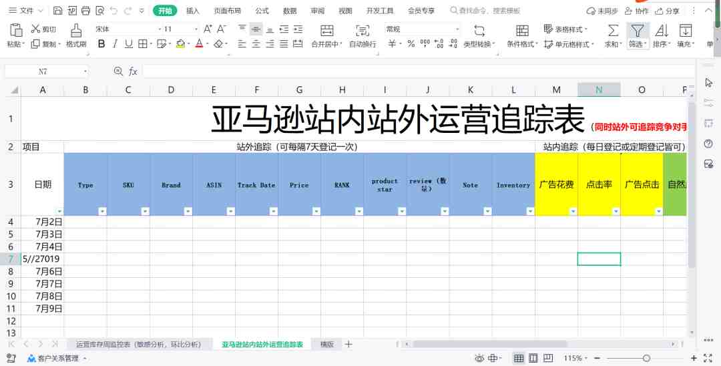Image resolution: width=721 pixels, height=366 pixels.
Task: Apply percent style with % icon
Action: tap(411, 43)
